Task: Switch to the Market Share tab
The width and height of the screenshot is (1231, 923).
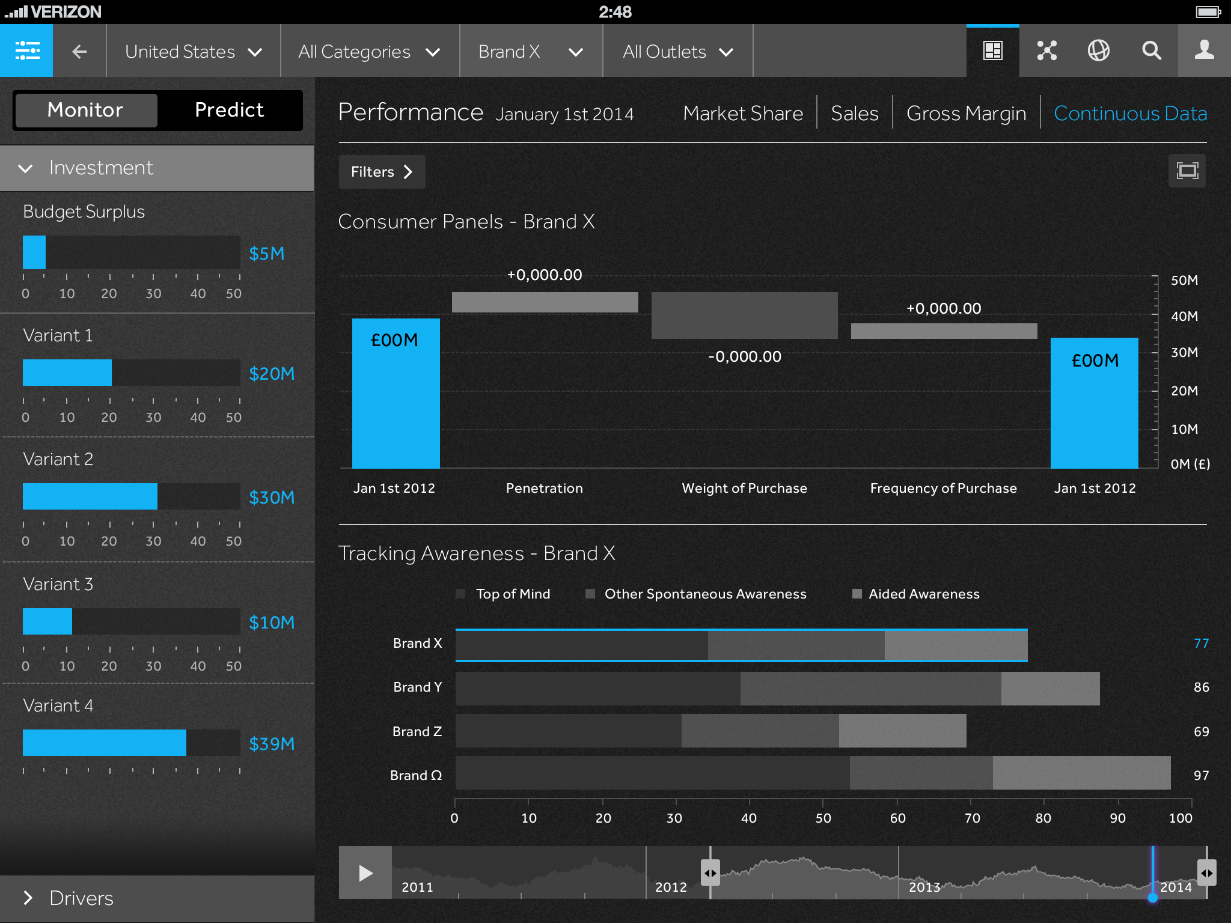Action: pos(743,114)
